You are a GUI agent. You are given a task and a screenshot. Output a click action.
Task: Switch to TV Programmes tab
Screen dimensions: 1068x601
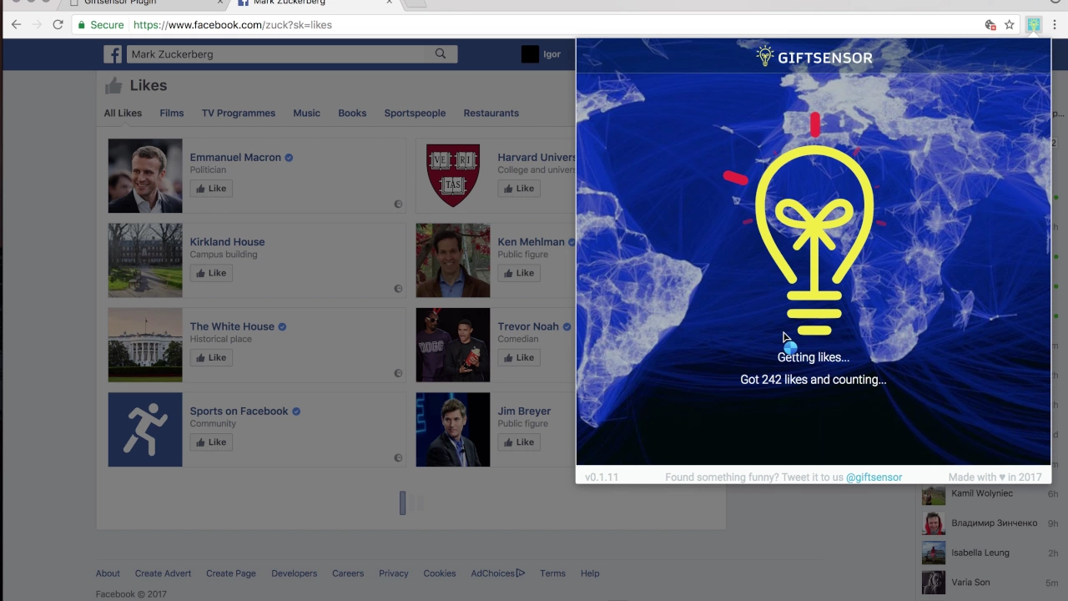coord(239,113)
